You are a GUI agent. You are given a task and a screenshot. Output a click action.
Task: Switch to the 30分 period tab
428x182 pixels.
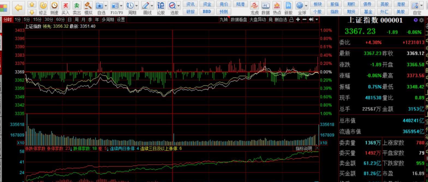[49, 19]
